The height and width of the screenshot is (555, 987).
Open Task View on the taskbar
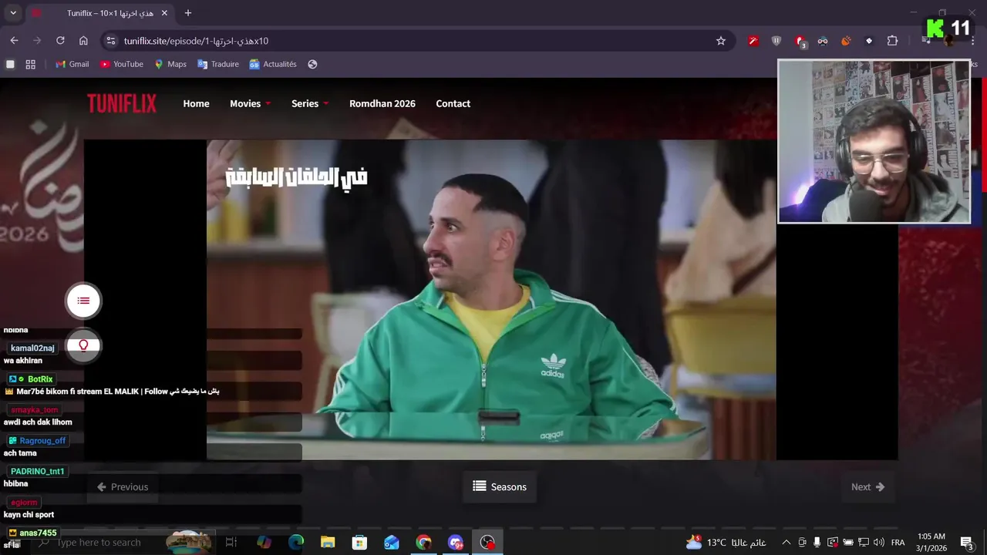click(x=231, y=543)
